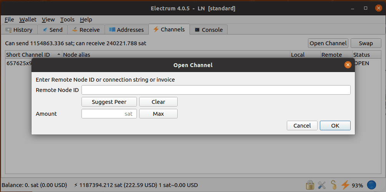
Task: Click the Swap button
Action: (x=366, y=43)
